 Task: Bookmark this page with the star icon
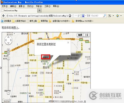(x=73, y=16)
